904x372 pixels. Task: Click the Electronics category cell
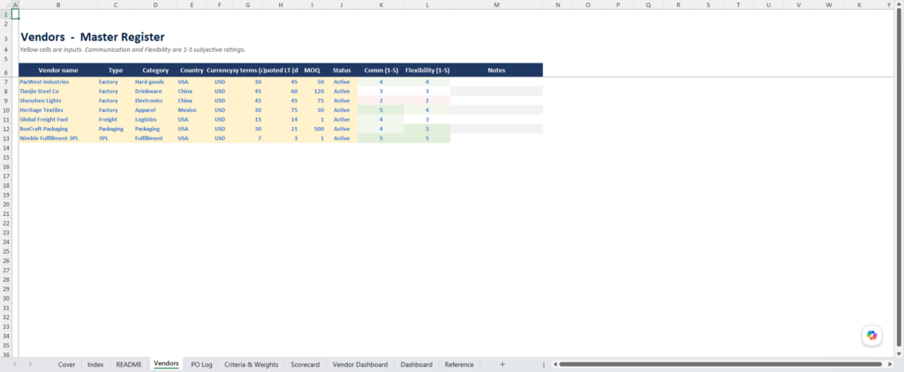point(155,100)
